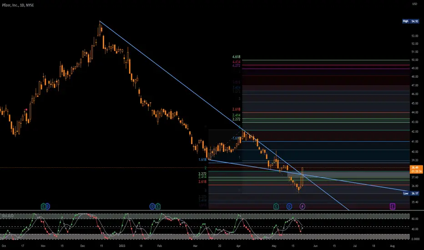424x250 pixels.
Task: Click the 35.40 price axis tick
Action: pos(415,202)
